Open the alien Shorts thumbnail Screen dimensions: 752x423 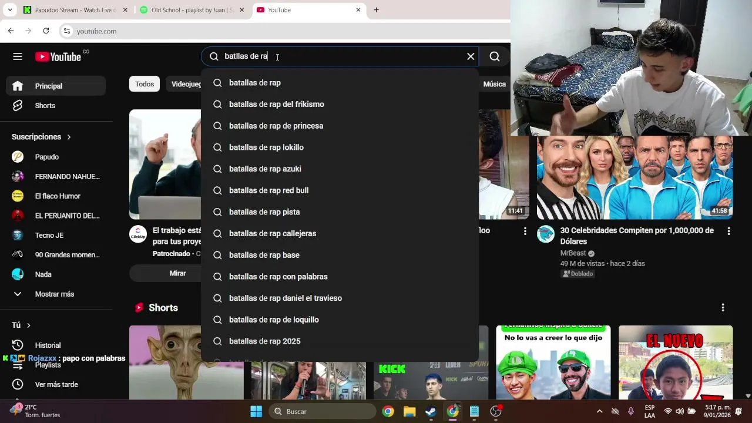pos(186,362)
